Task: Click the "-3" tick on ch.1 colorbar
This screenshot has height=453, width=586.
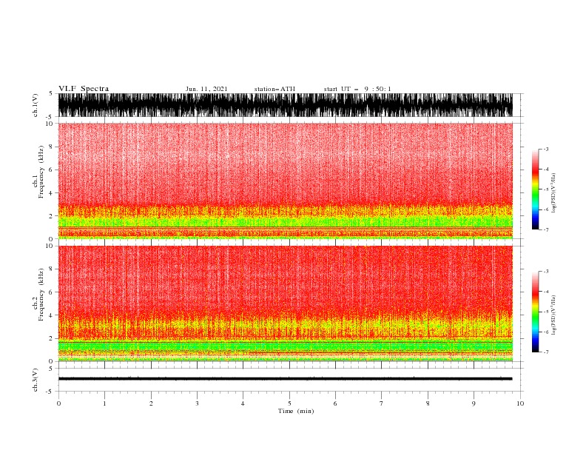Action: (x=545, y=149)
